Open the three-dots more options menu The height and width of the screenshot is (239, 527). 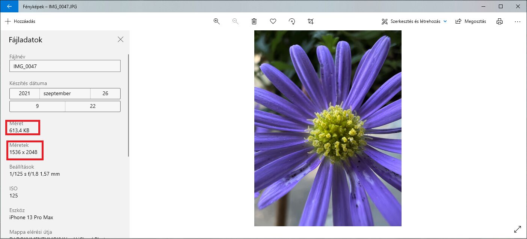point(518,21)
